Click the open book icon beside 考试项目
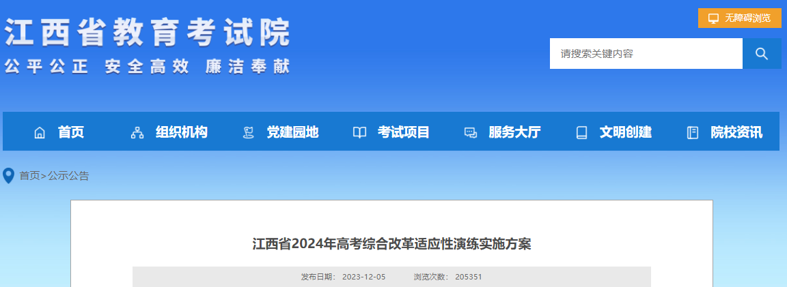Viewport: 787px width, 287px height. [359, 133]
